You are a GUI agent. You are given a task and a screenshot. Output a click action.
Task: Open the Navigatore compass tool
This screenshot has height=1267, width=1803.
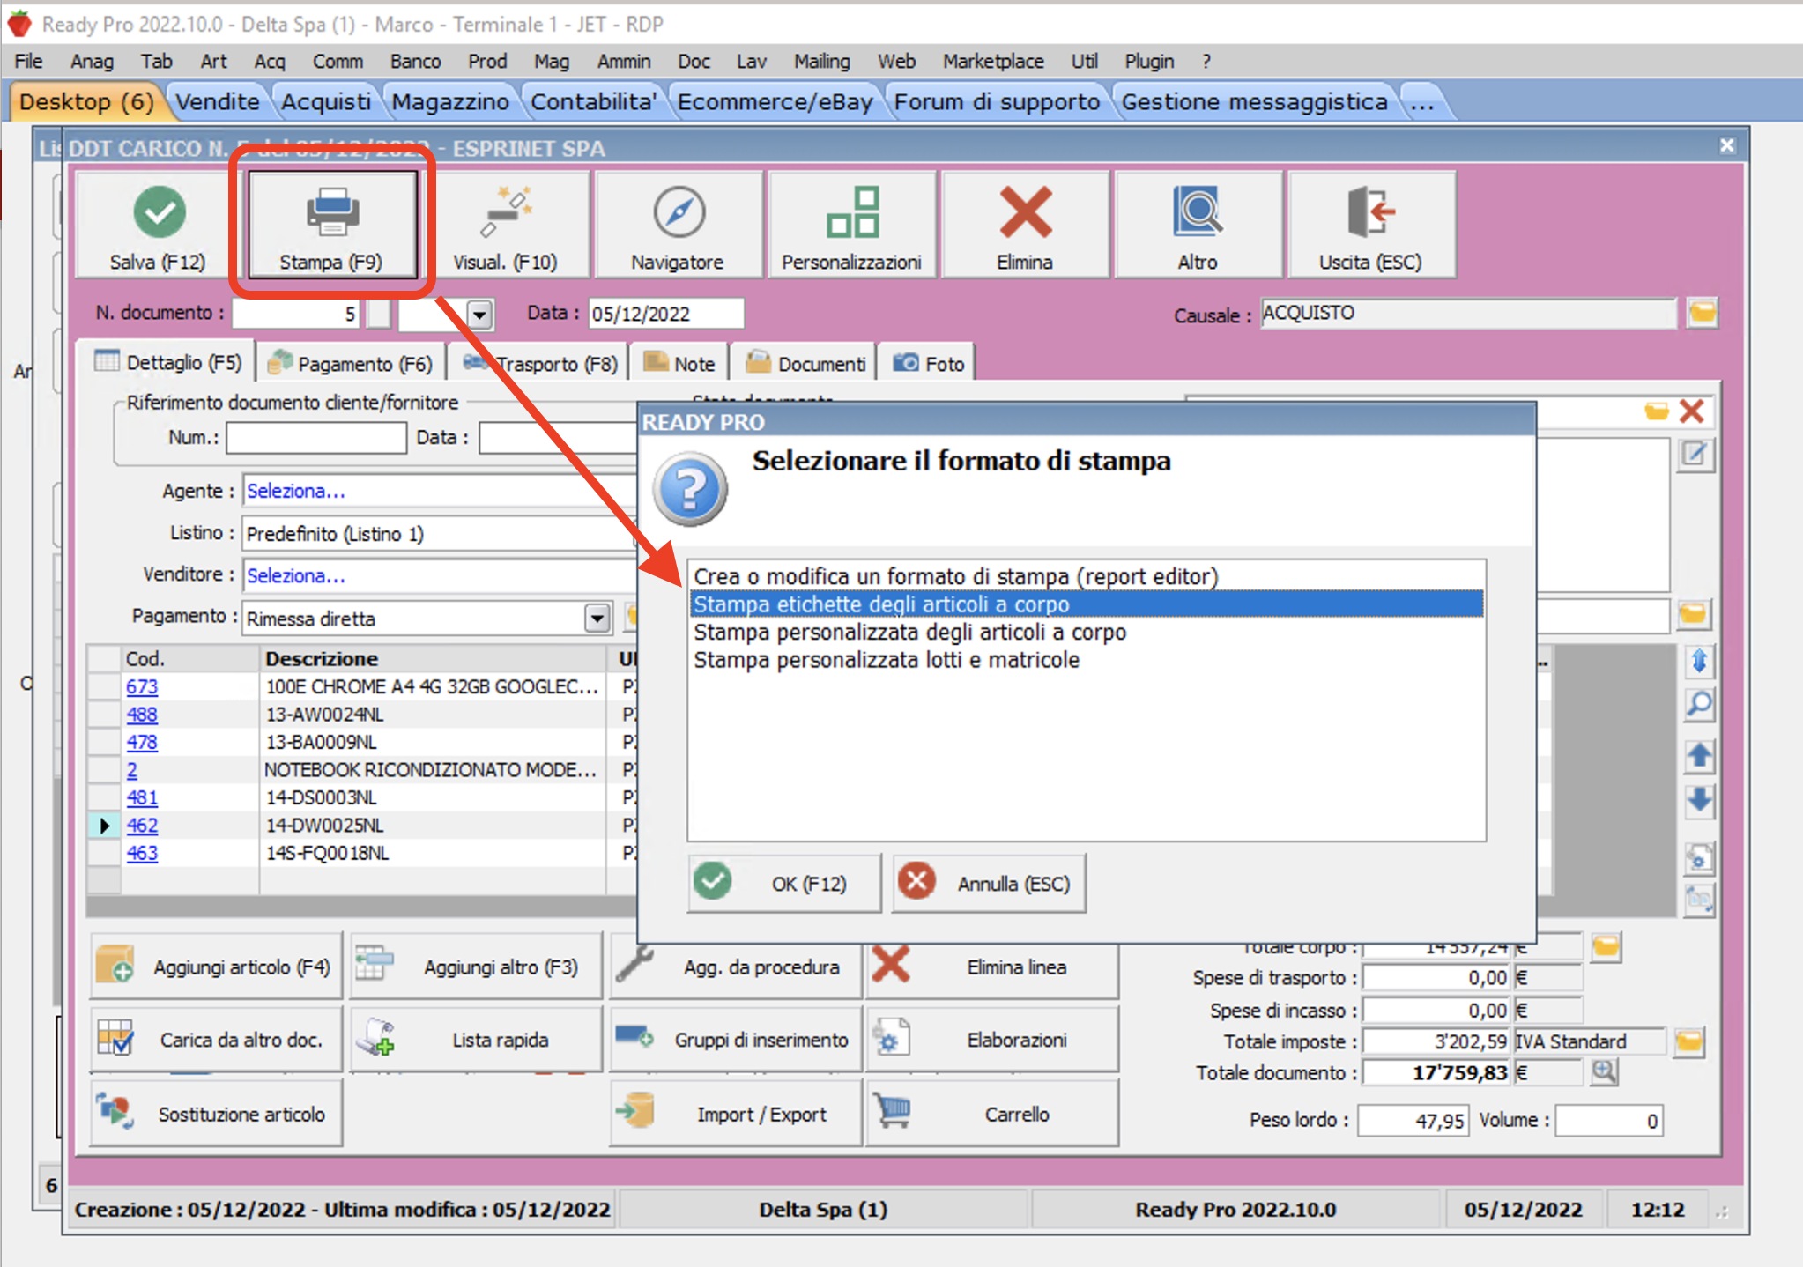(678, 226)
